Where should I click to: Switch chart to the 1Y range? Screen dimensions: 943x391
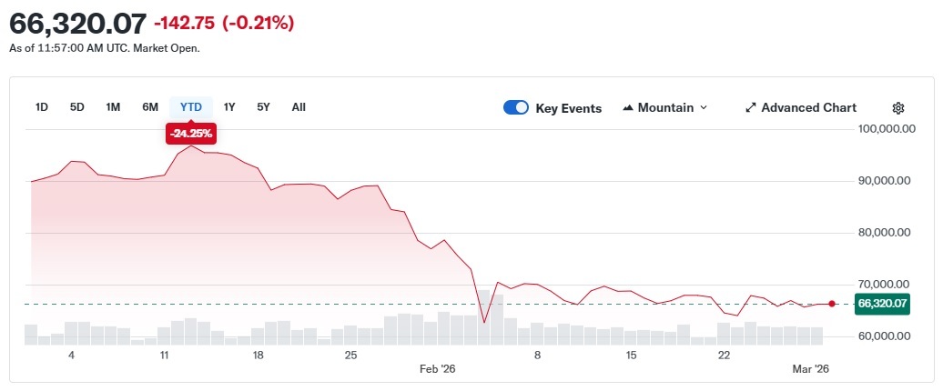coord(229,107)
